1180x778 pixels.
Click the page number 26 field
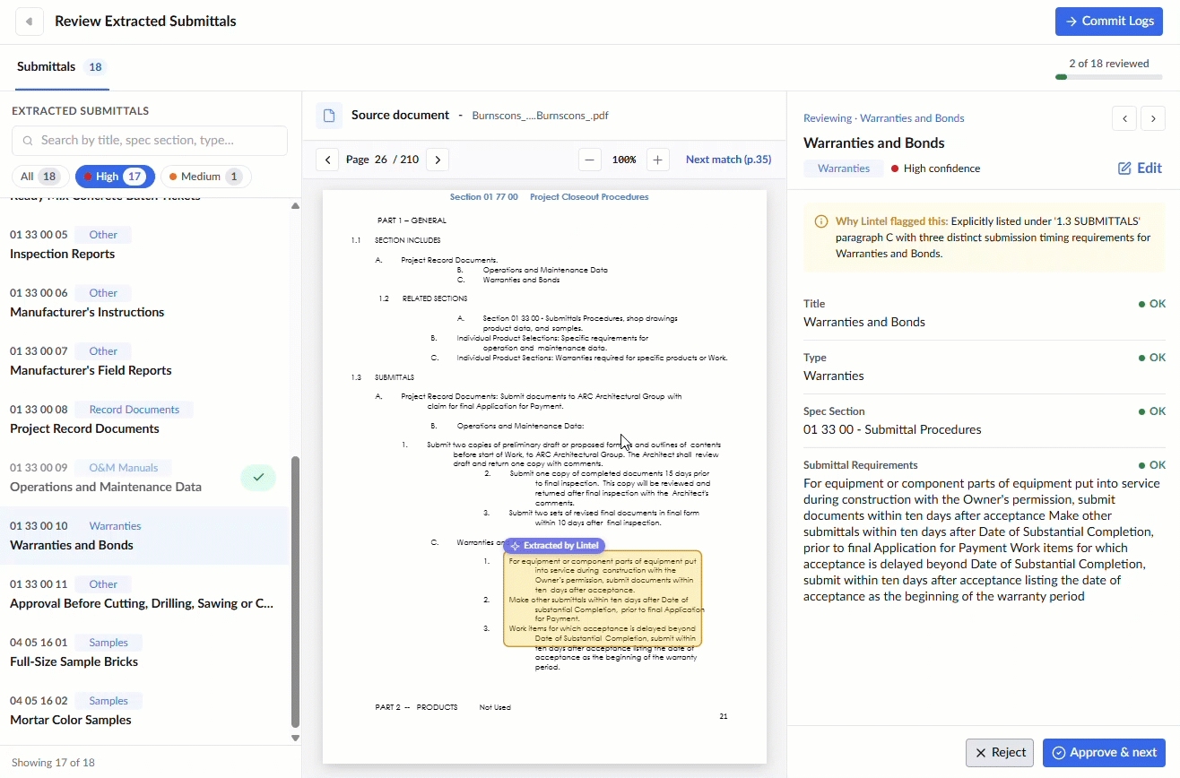(381, 160)
